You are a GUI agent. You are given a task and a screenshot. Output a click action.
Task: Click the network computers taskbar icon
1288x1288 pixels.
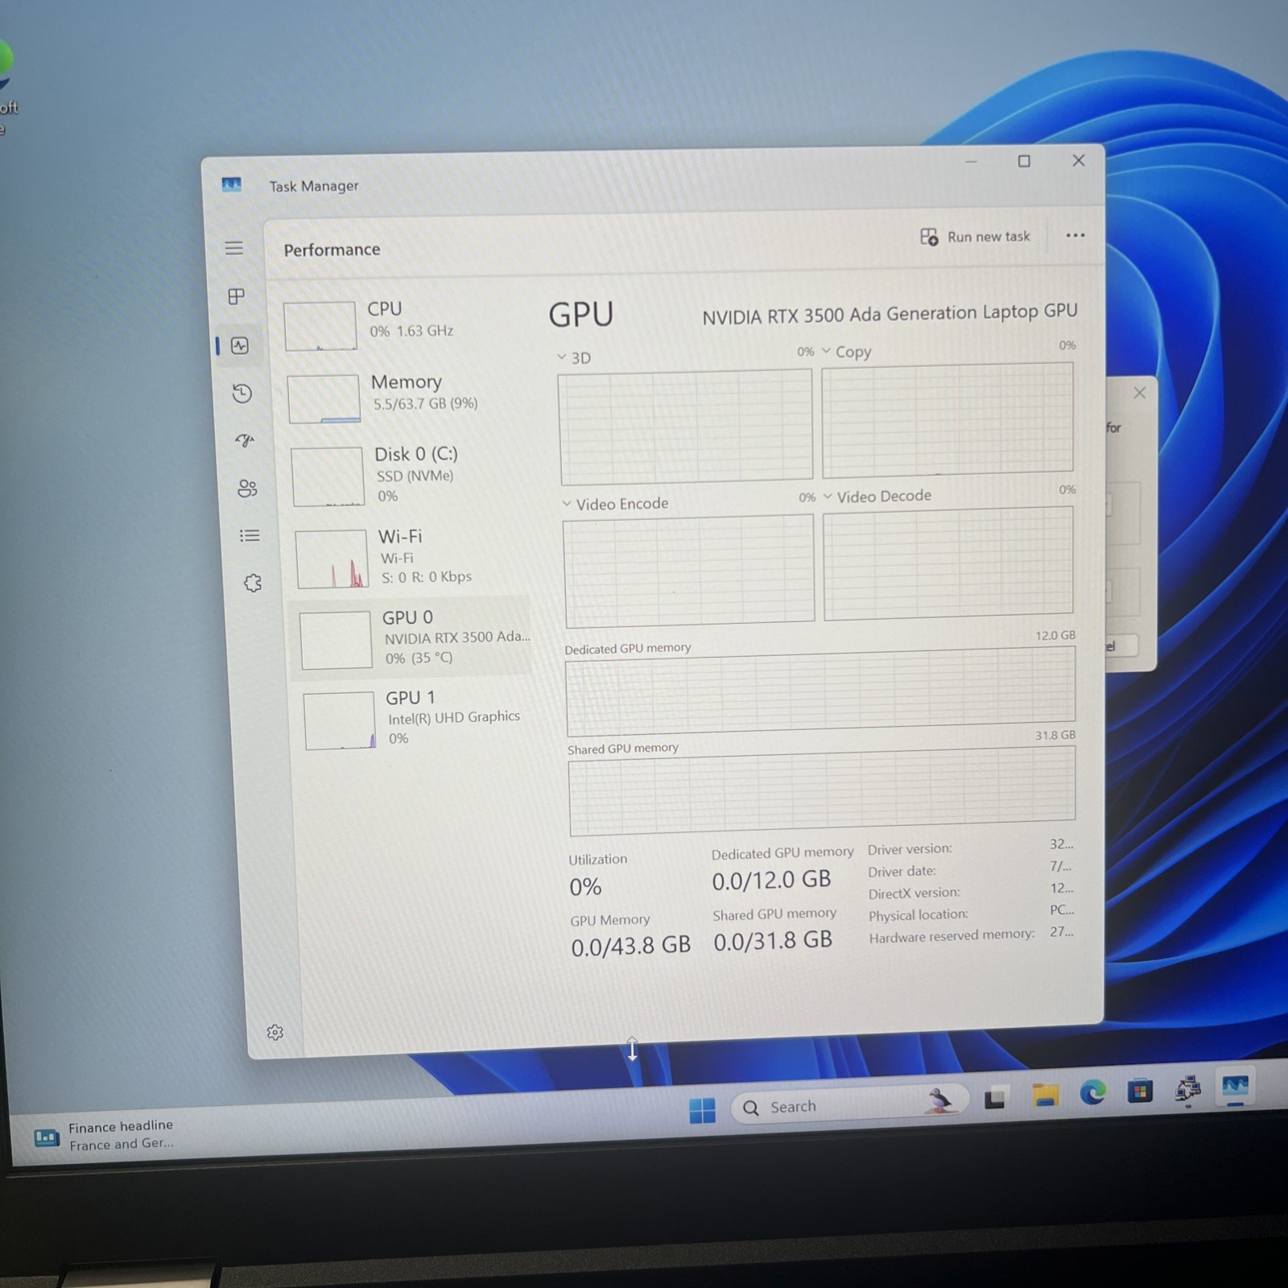coord(1188,1089)
